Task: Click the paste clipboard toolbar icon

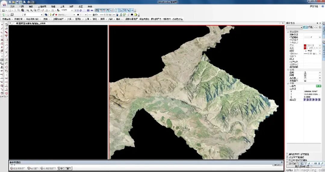Action: (x=23, y=10)
